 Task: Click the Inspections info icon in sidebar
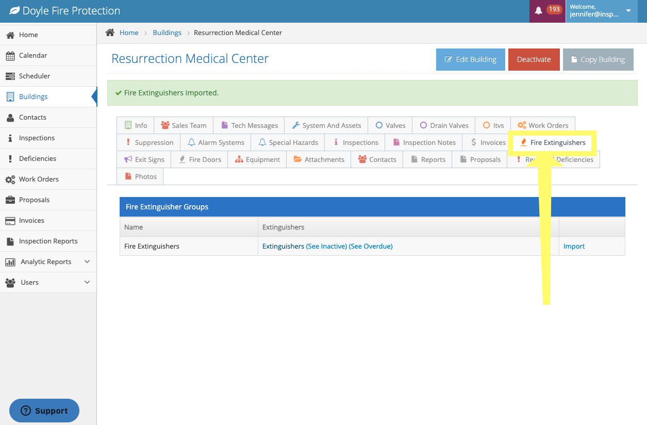[x=10, y=138]
